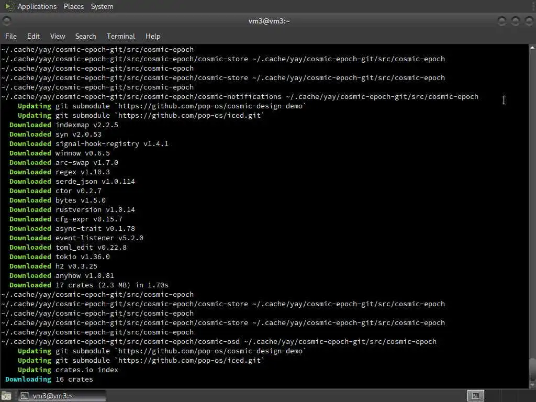
Task: Click 'serde_json v1.0.114' text
Action: tap(95, 182)
